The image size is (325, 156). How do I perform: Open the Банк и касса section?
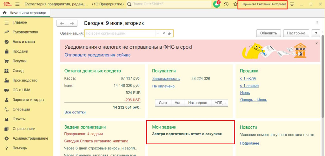(x=23, y=42)
